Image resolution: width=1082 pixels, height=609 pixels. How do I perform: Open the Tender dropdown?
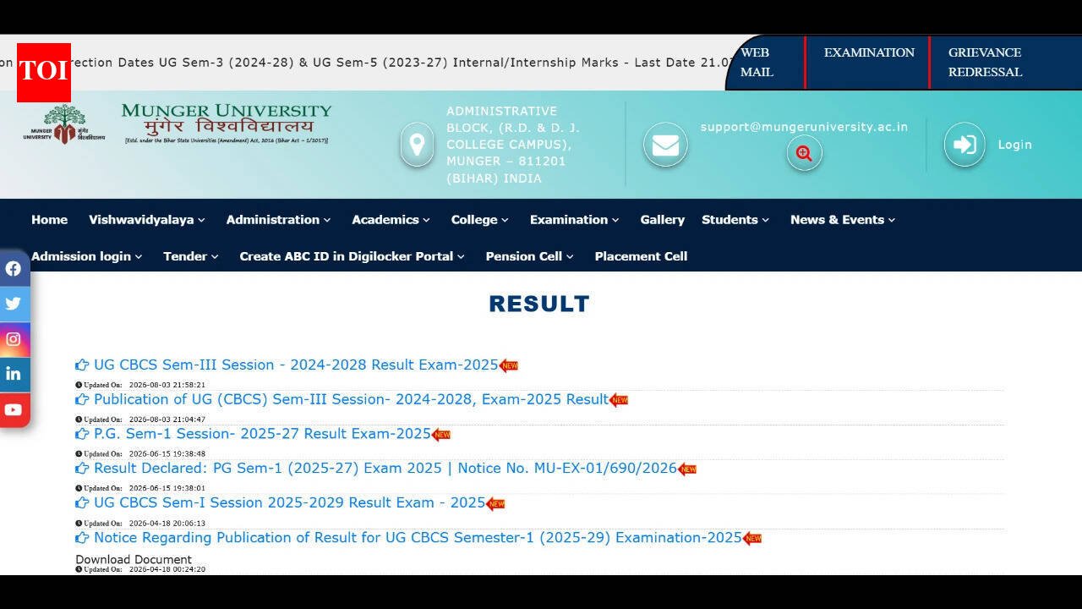point(191,256)
